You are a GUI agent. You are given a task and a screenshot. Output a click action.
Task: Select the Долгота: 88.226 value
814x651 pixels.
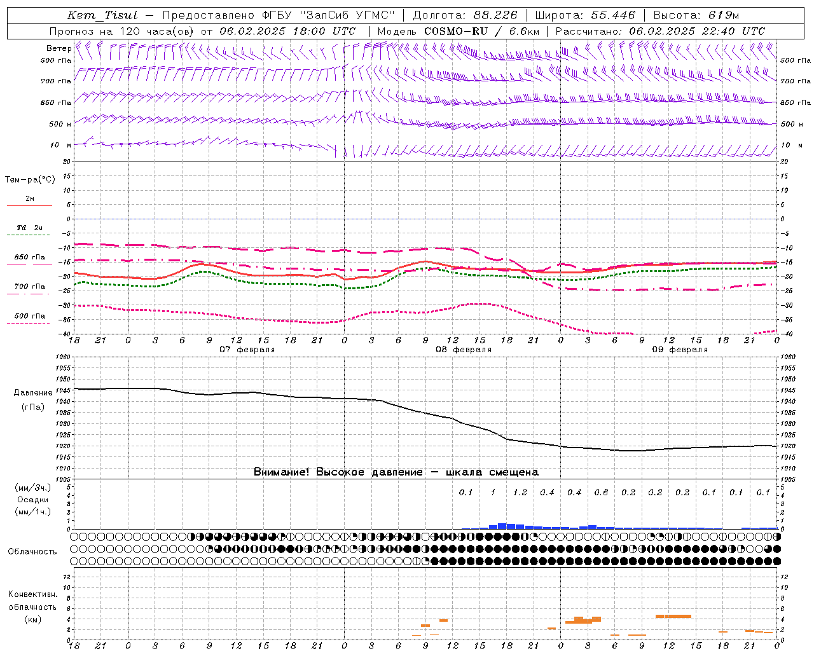pyautogui.click(x=465, y=15)
